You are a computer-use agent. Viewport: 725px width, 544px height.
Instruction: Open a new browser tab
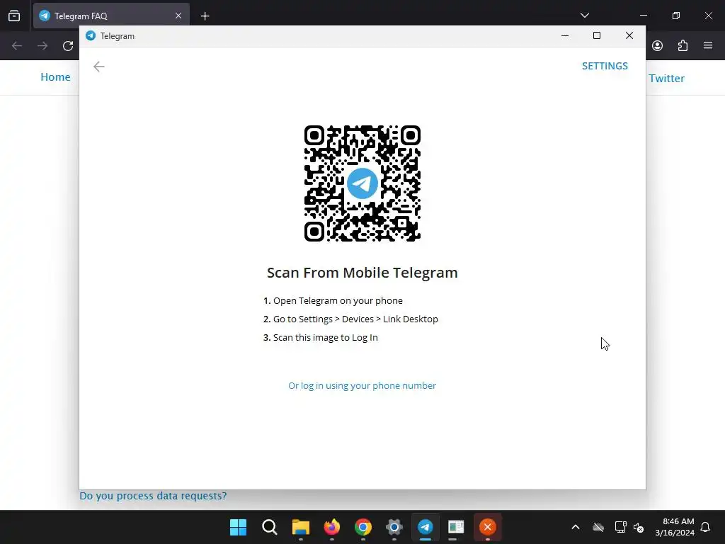205,16
